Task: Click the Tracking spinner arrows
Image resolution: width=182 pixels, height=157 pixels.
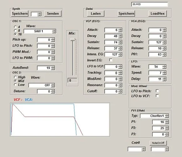Action: [x=120, y=73]
